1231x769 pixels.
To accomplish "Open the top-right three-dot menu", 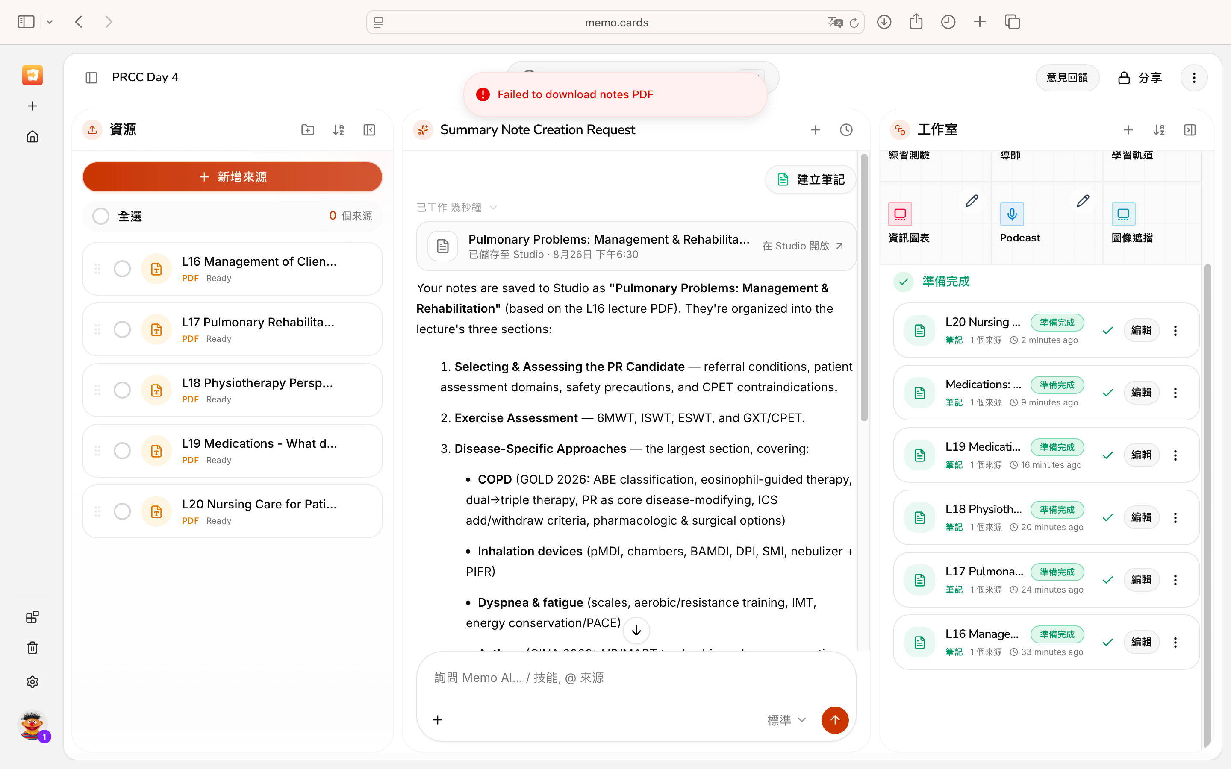I will click(x=1194, y=78).
